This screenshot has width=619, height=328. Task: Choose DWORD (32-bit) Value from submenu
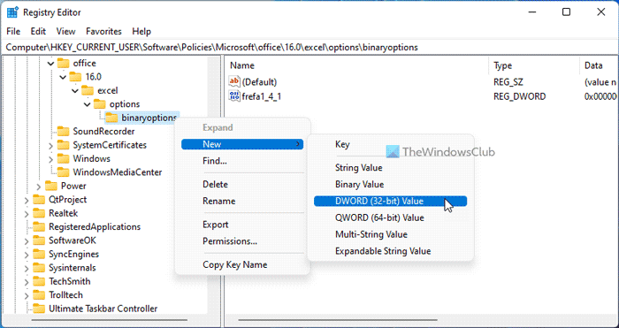point(391,201)
